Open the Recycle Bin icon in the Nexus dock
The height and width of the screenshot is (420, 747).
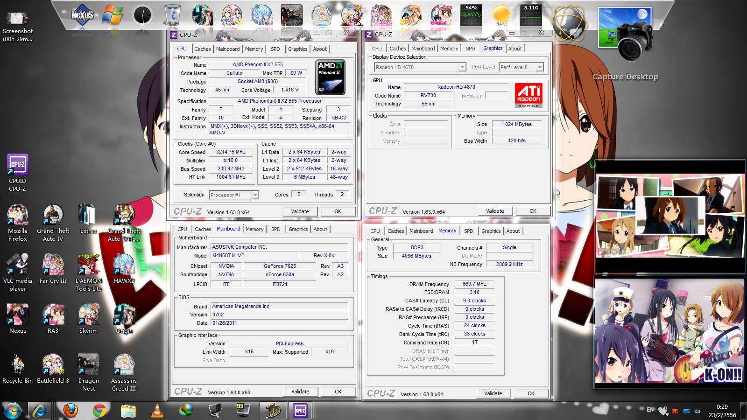click(172, 15)
